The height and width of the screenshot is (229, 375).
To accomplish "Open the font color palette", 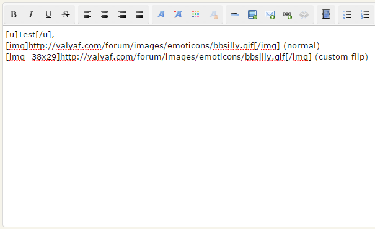I will pyautogui.click(x=196, y=14).
